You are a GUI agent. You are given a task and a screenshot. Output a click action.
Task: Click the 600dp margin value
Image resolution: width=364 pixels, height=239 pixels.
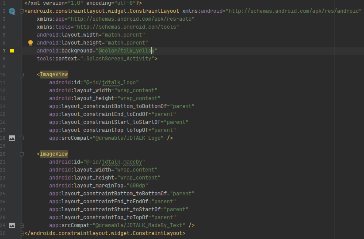point(137,186)
